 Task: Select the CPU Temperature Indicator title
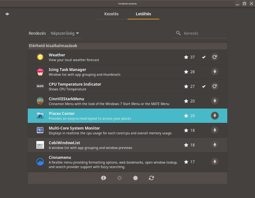click(75, 84)
